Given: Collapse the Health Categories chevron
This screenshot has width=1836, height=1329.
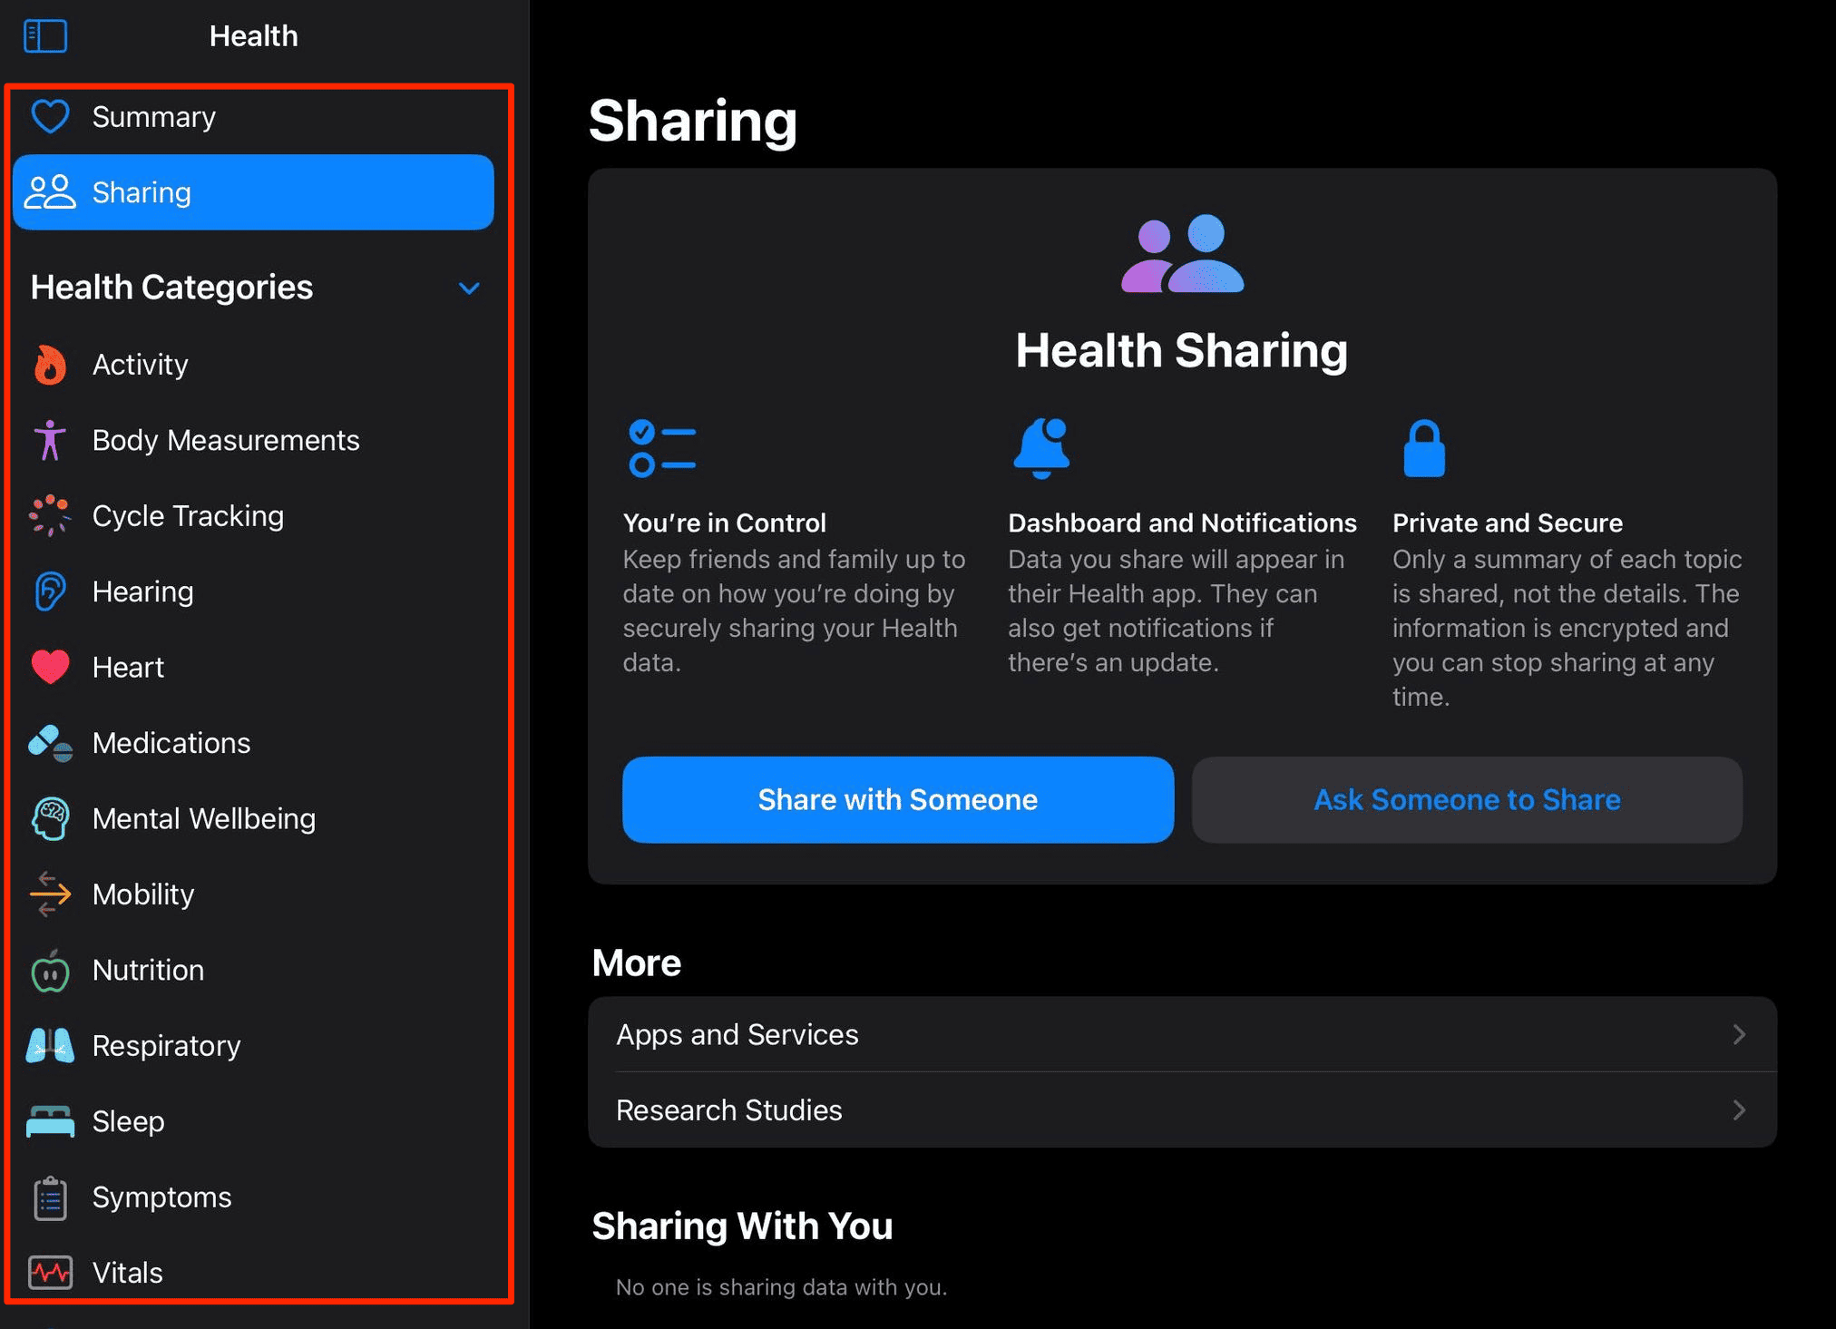Looking at the screenshot, I should pyautogui.click(x=469, y=288).
